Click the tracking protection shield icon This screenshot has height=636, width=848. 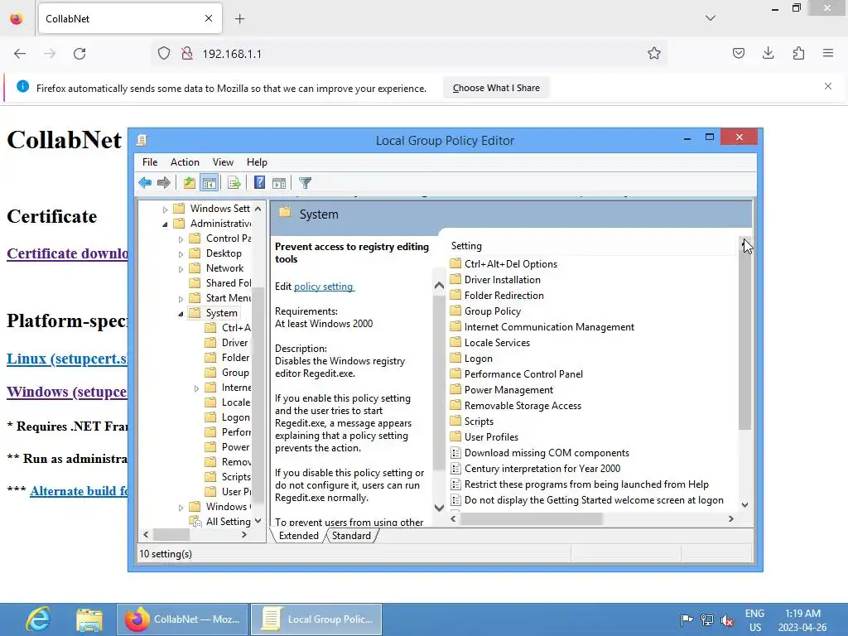tap(164, 54)
